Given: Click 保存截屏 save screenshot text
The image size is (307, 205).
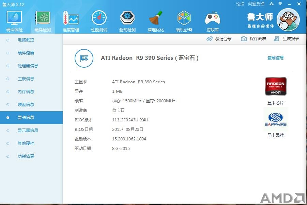Looking at the screenshot, I should click(x=258, y=39).
